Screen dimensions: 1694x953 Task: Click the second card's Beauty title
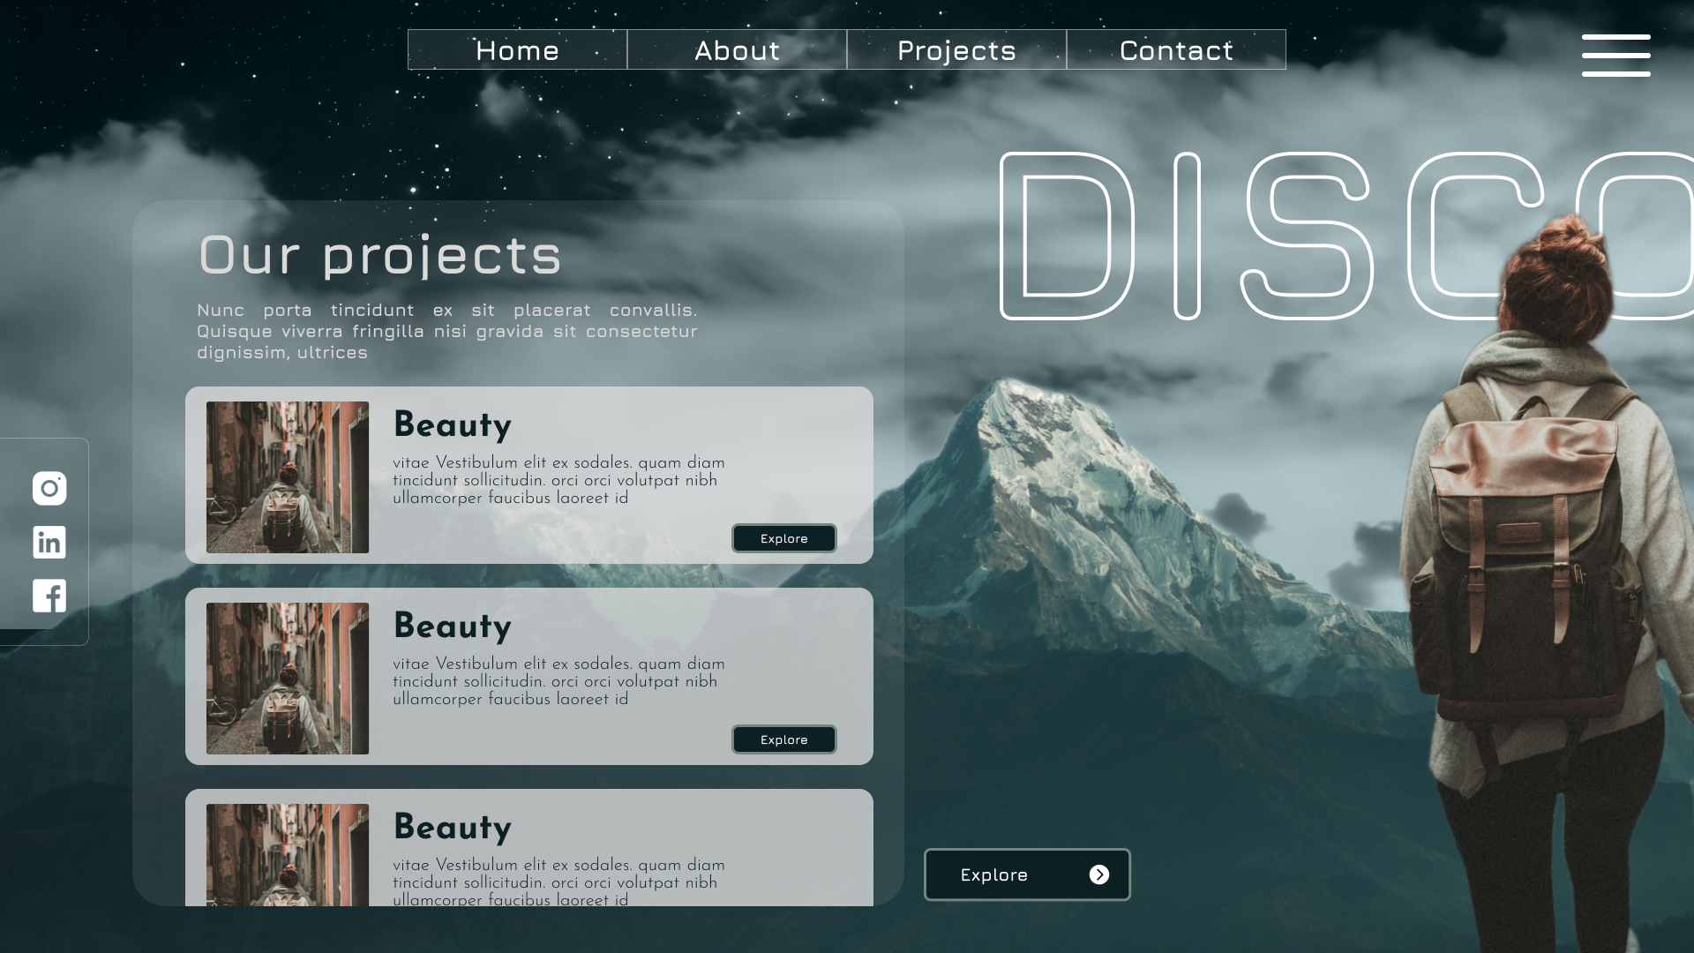pos(452,627)
